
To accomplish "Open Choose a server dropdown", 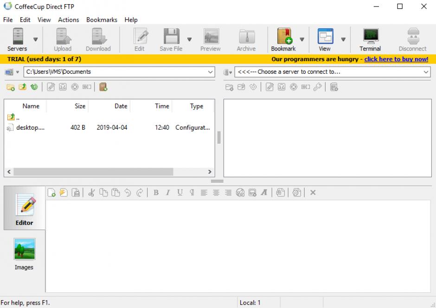I will [x=333, y=72].
